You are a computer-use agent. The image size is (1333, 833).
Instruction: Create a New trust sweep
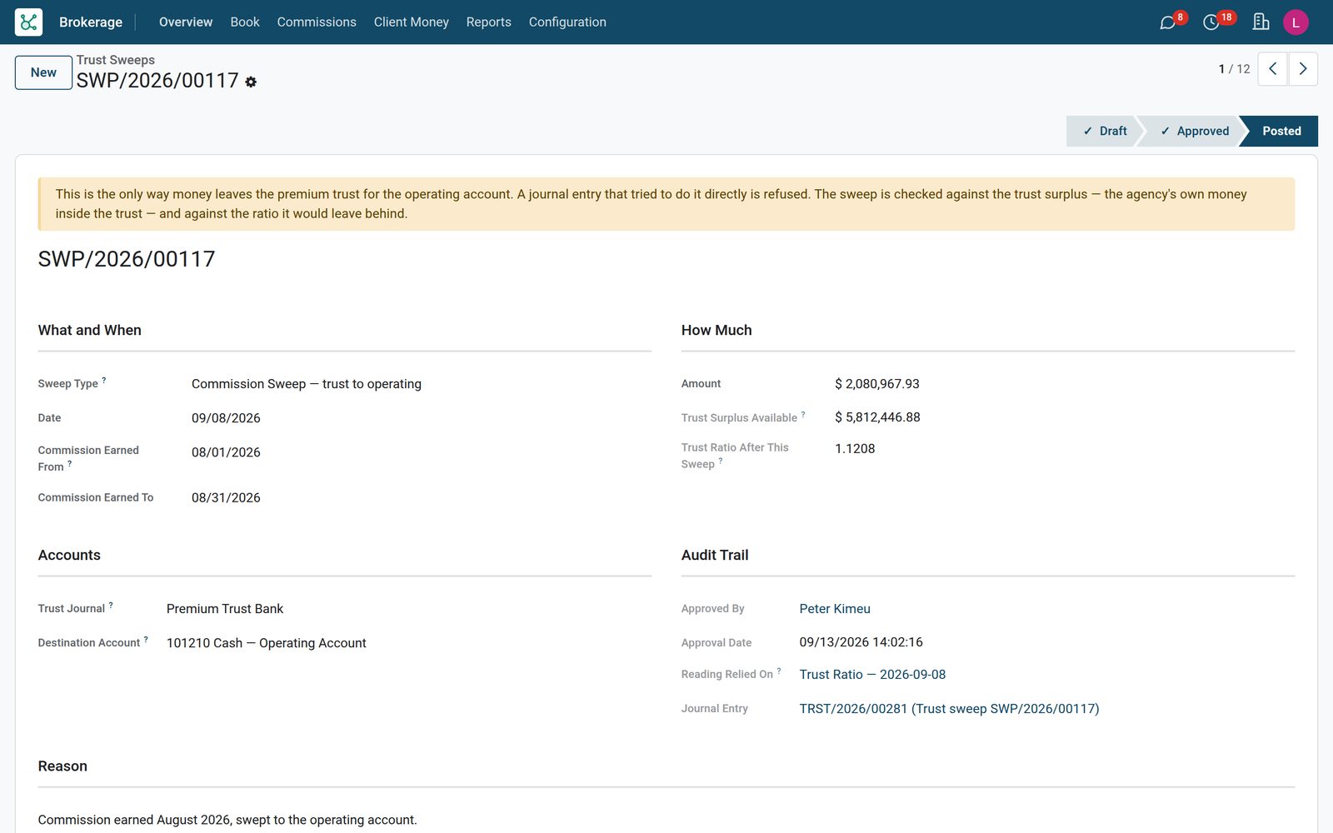[x=43, y=72]
